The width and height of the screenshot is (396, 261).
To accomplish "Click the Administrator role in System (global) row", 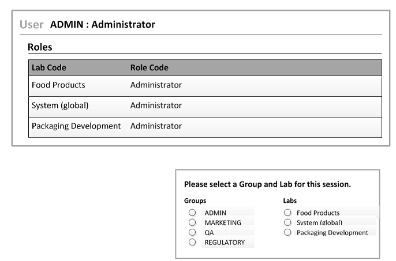I will tap(156, 106).
